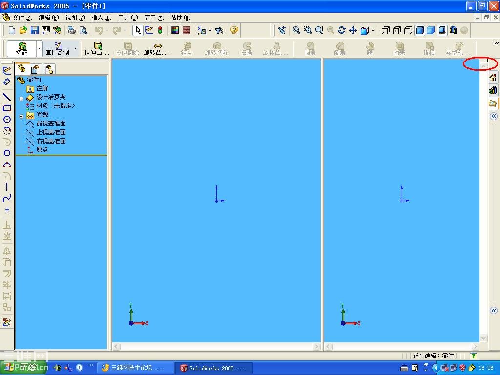Expand the dropdown arrow beside 特征
The width and height of the screenshot is (500, 375).
coord(39,48)
